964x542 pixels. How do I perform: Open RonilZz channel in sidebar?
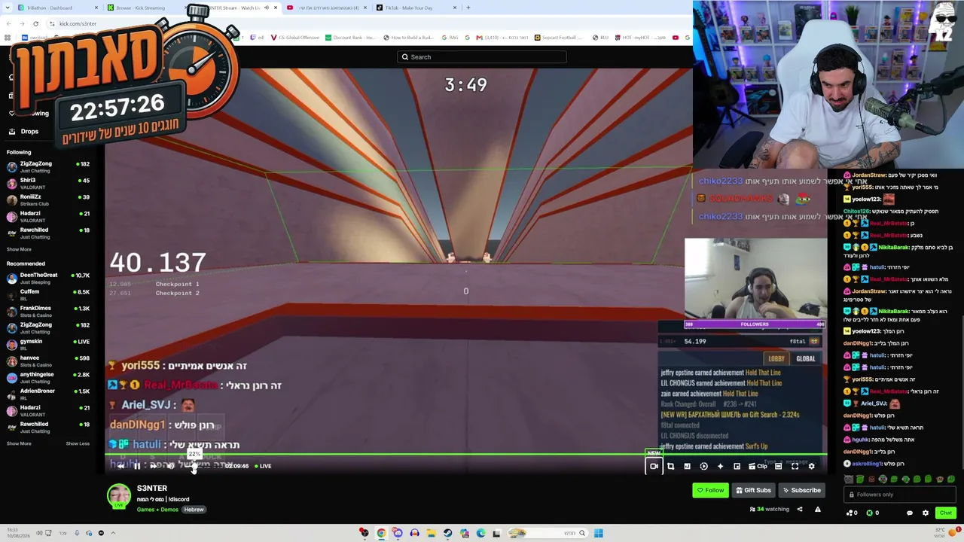coord(48,199)
